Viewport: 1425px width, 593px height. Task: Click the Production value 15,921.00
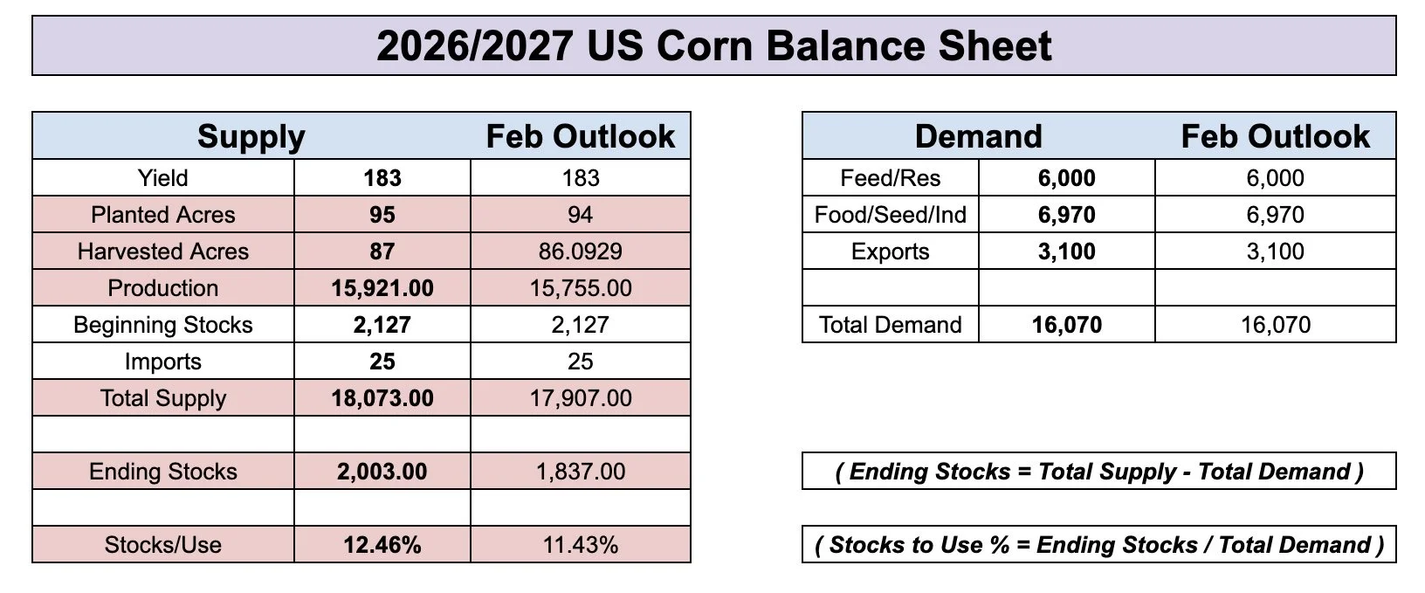[382, 288]
